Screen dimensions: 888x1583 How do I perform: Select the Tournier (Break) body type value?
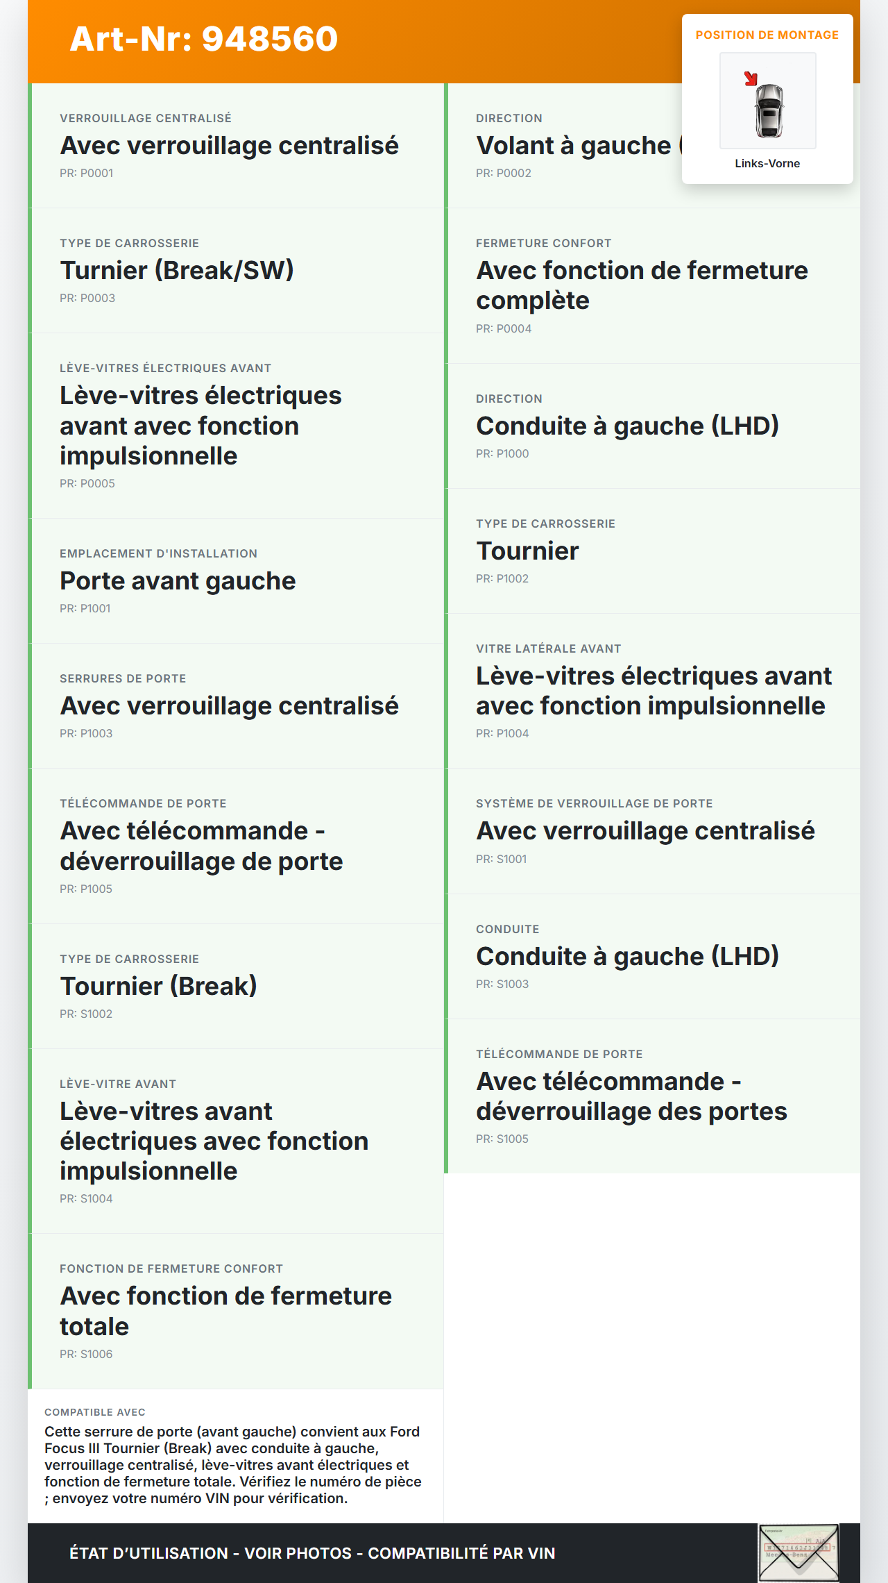tap(158, 987)
